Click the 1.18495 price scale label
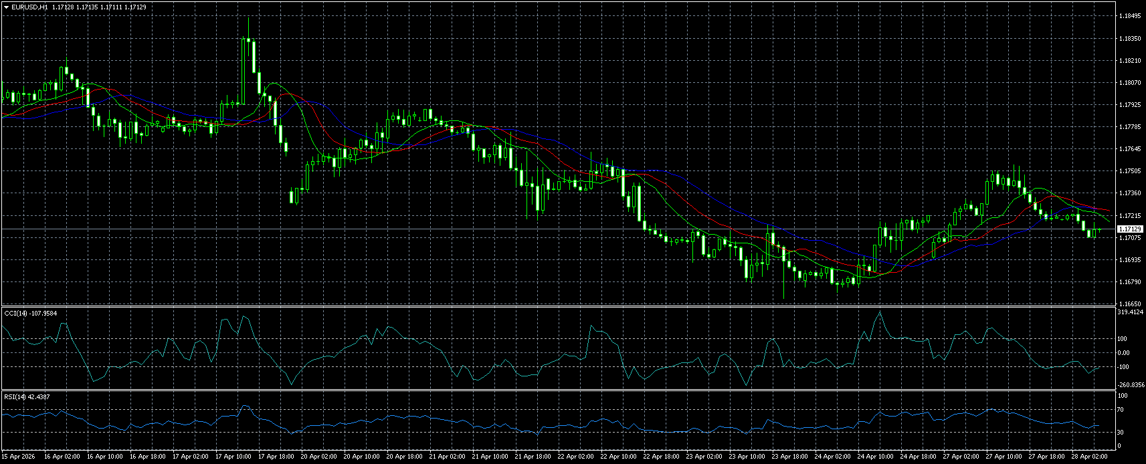1146x464 pixels. (x=1130, y=16)
